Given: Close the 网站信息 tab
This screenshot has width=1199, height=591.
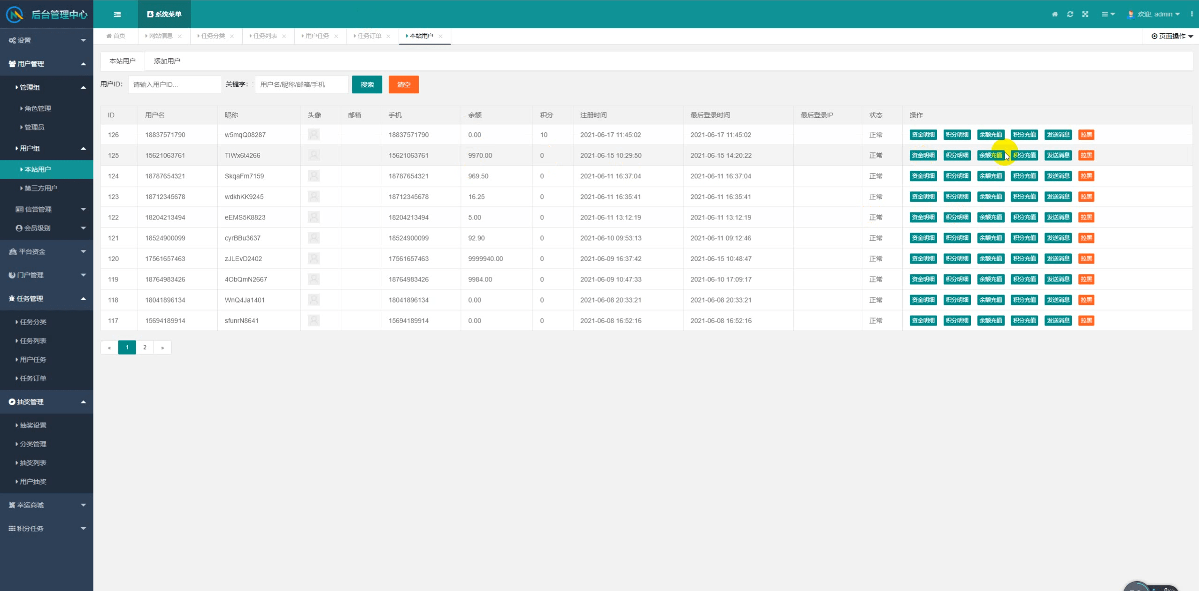Looking at the screenshot, I should pos(180,36).
